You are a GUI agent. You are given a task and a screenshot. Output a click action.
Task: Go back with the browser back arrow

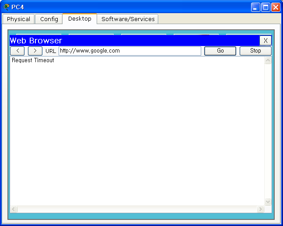tap(17, 51)
